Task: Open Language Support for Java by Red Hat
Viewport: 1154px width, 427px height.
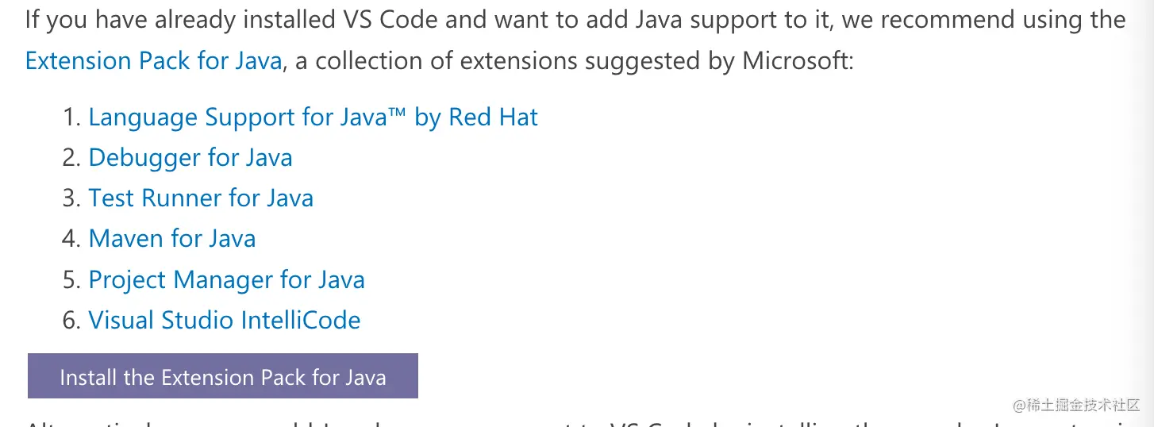Action: pos(313,117)
